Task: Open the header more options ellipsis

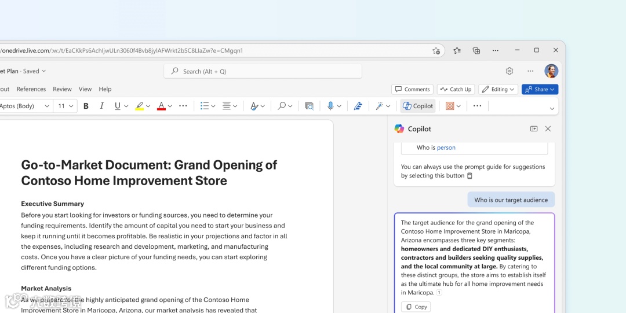Action: click(x=530, y=71)
